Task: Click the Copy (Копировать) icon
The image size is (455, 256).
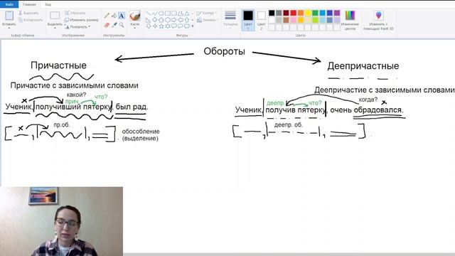Action: click(21, 20)
